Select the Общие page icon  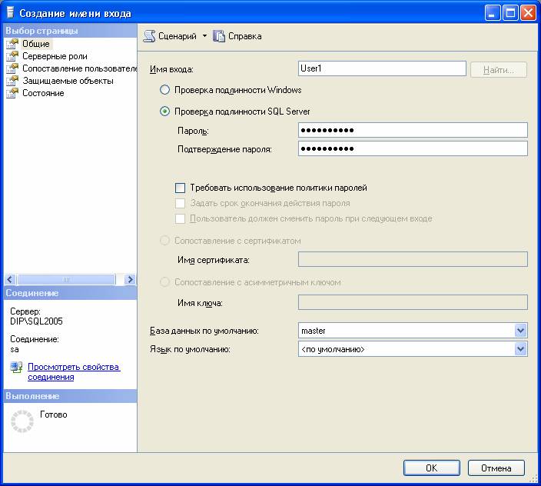click(x=12, y=44)
